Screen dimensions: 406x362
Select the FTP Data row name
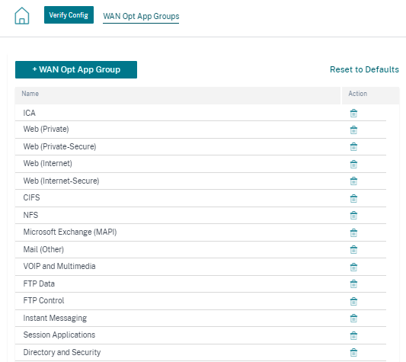pyautogui.click(x=39, y=284)
